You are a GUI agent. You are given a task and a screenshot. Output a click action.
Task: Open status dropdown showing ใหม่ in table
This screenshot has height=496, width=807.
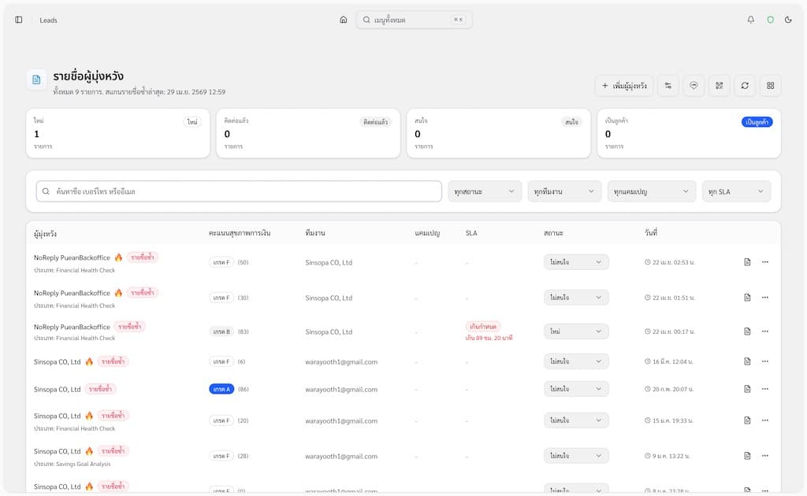pyautogui.click(x=576, y=331)
